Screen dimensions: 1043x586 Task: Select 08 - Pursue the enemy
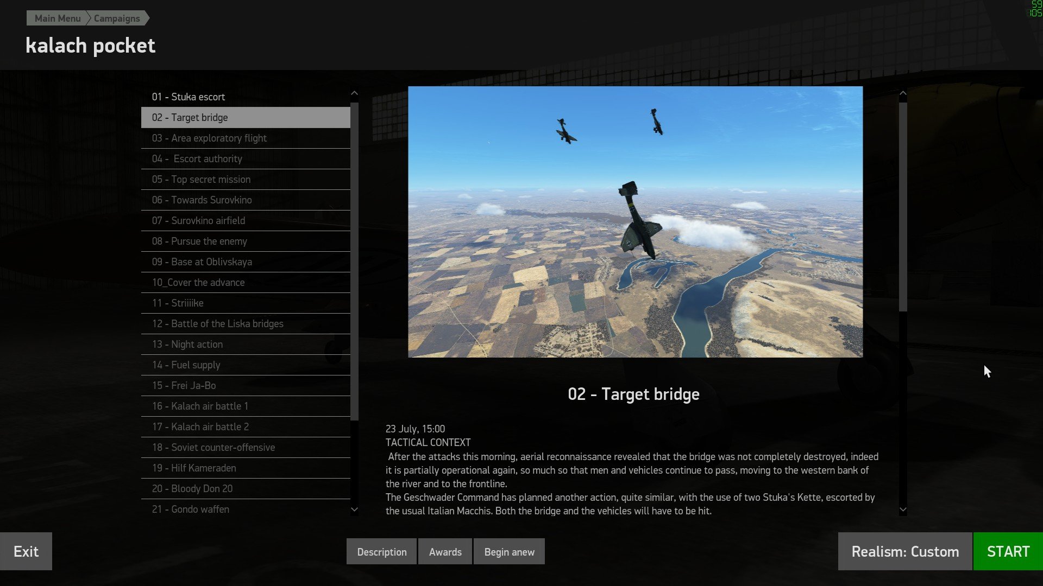(246, 241)
